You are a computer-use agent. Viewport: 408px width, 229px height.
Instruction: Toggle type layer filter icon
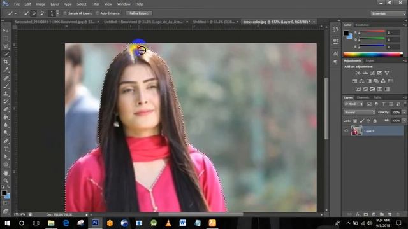point(384,104)
